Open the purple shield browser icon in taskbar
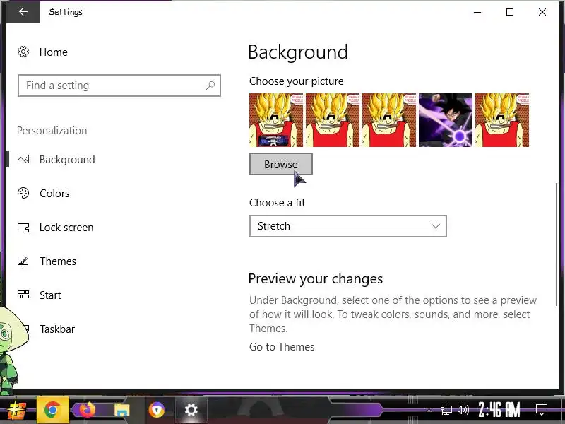Image resolution: width=565 pixels, height=424 pixels. [157, 410]
